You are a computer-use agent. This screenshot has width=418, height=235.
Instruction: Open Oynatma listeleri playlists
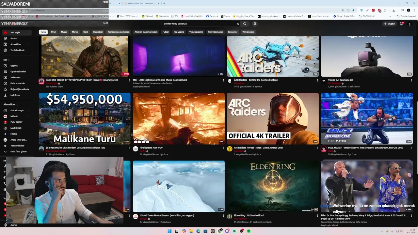(x=18, y=71)
